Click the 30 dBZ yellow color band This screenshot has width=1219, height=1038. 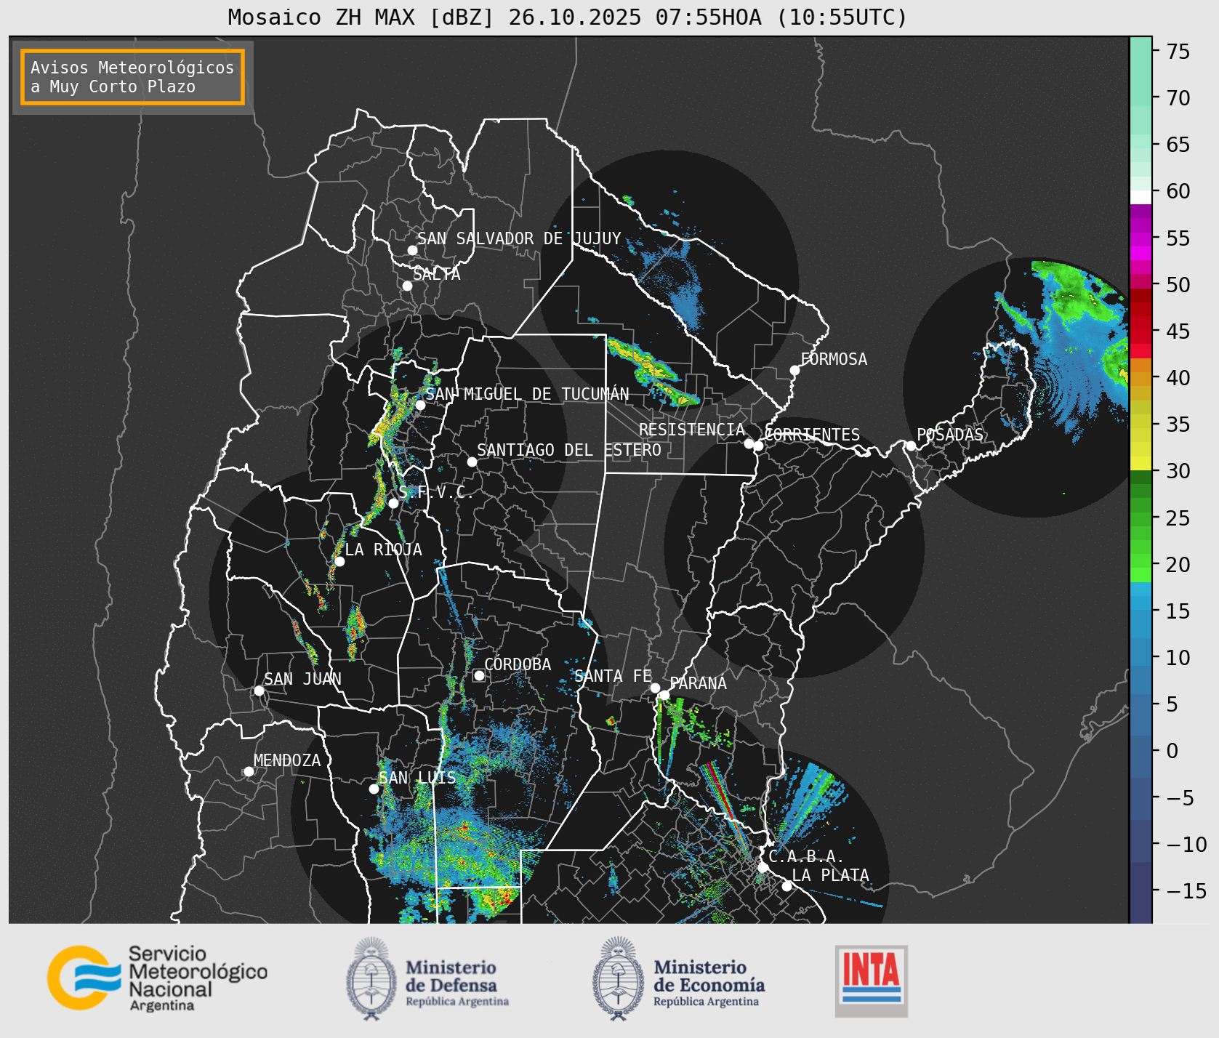click(1140, 463)
